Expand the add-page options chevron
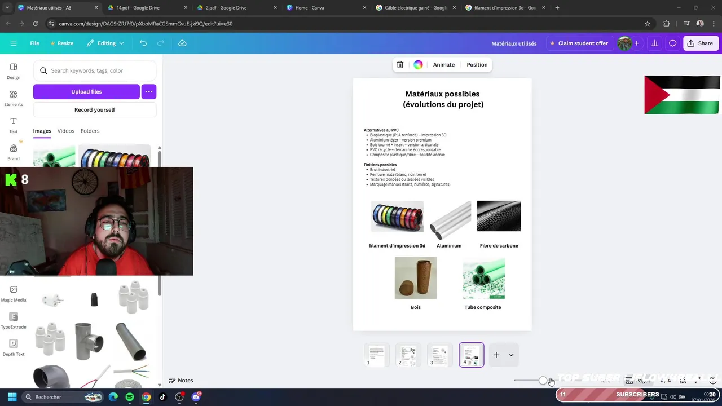Image resolution: width=722 pixels, height=406 pixels. [511, 355]
